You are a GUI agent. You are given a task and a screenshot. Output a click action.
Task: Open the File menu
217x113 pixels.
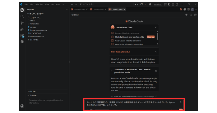click(x=26, y=4)
